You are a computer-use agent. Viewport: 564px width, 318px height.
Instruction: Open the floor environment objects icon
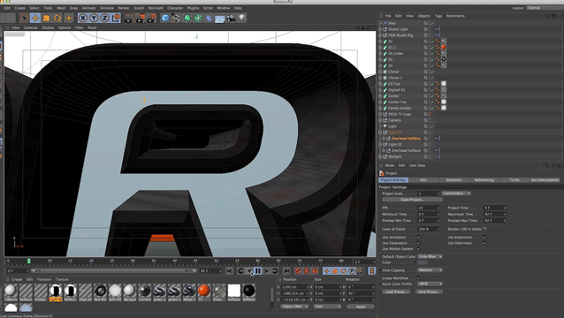coord(220,18)
